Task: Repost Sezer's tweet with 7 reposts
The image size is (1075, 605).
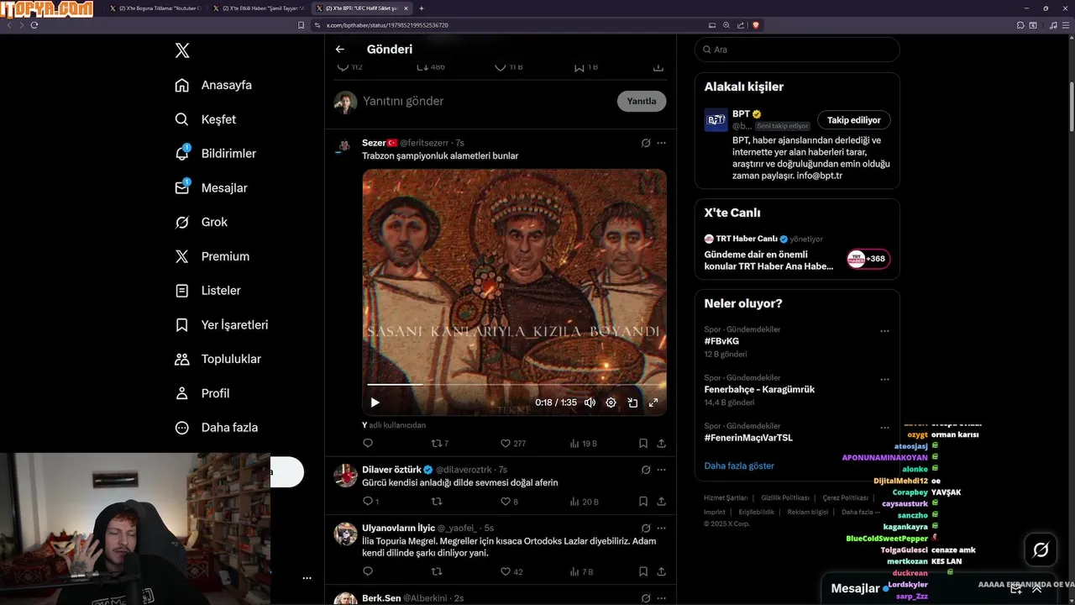Action: (439, 443)
